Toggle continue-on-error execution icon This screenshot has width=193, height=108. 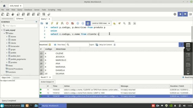pyautogui.click(x=72, y=23)
